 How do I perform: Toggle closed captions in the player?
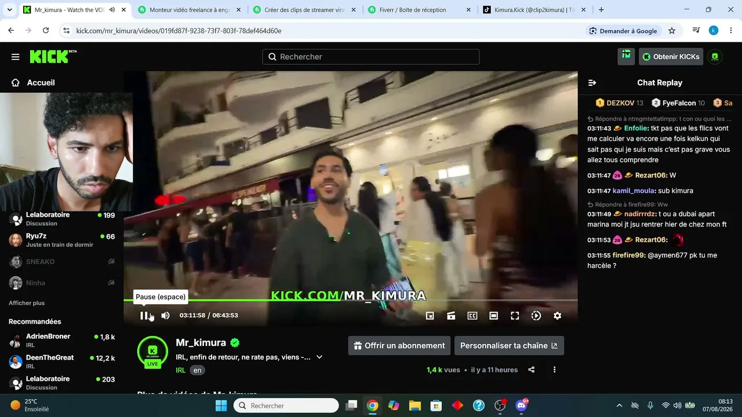(x=472, y=316)
